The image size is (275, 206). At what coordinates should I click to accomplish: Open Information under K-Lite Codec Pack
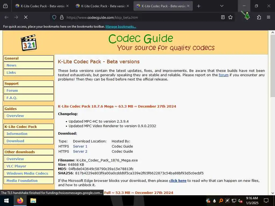tap(17, 134)
